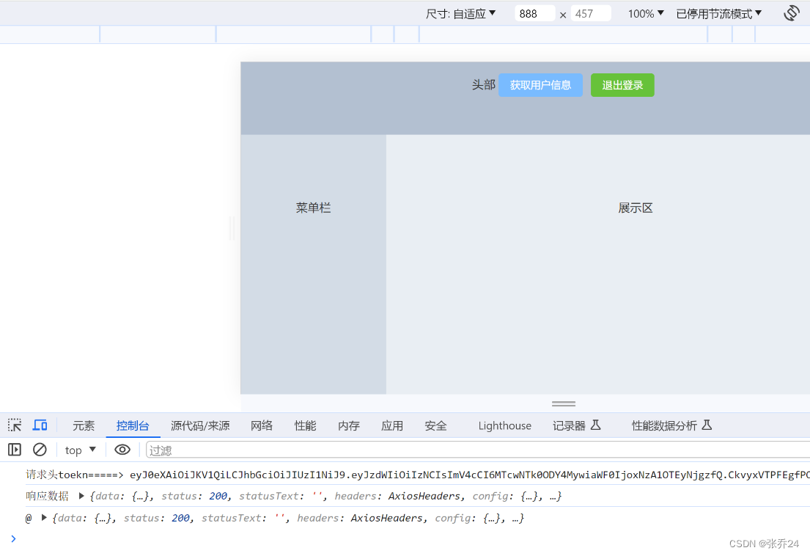Click the 获取用户信息 button
This screenshot has width=810, height=556.
click(540, 84)
